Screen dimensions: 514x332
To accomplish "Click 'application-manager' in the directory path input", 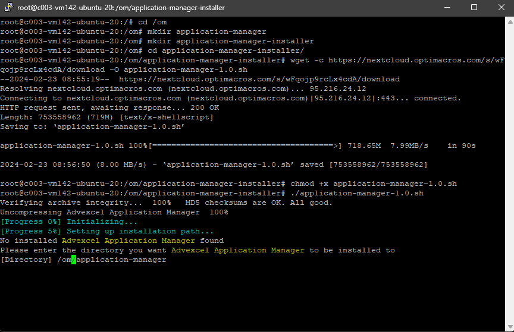I will pyautogui.click(x=121, y=260).
